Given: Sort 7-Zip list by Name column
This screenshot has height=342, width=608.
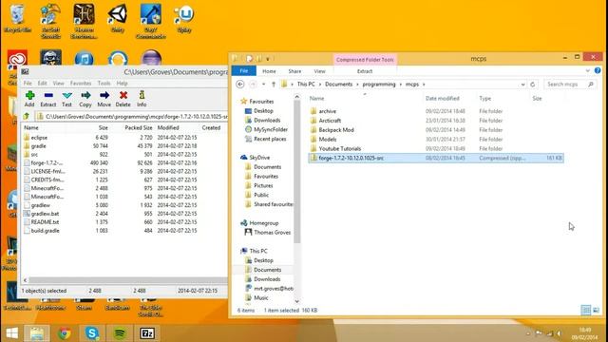Looking at the screenshot, I should (x=31, y=127).
